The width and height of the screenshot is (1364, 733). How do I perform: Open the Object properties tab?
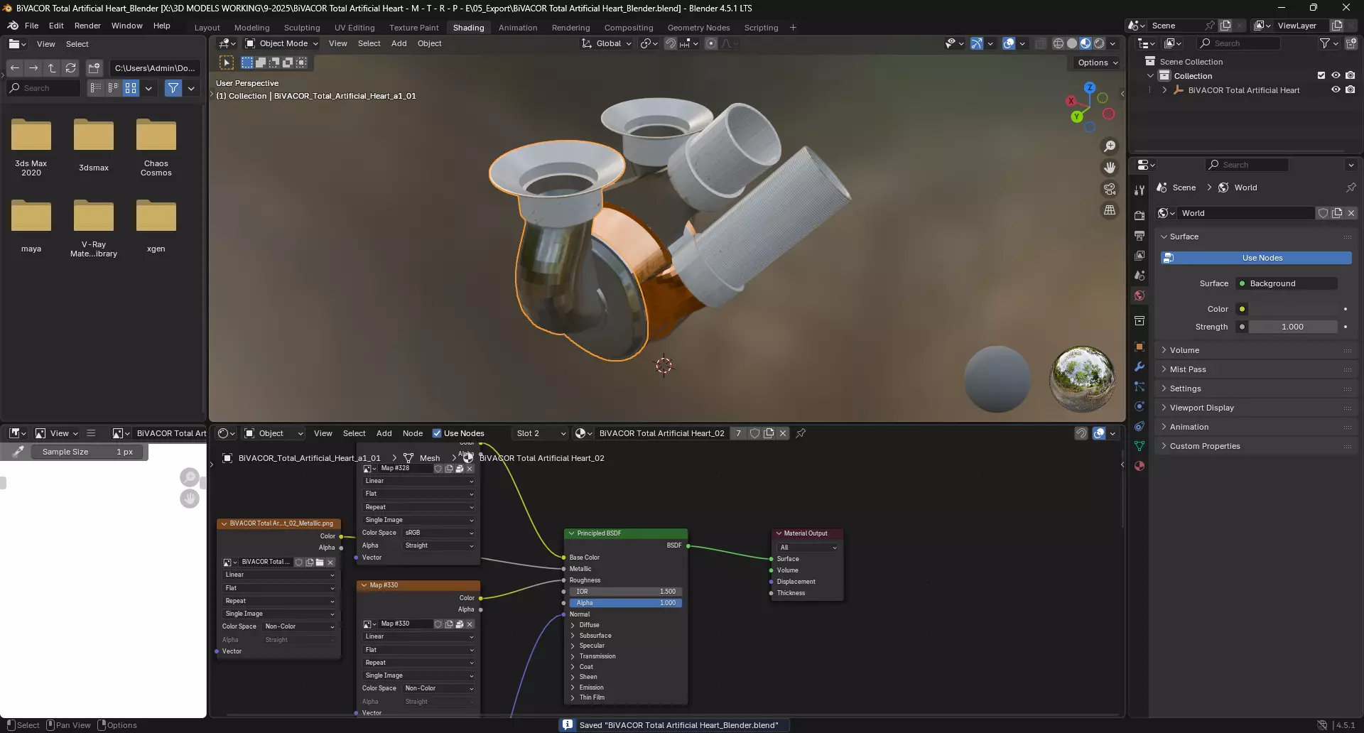pyautogui.click(x=1140, y=347)
